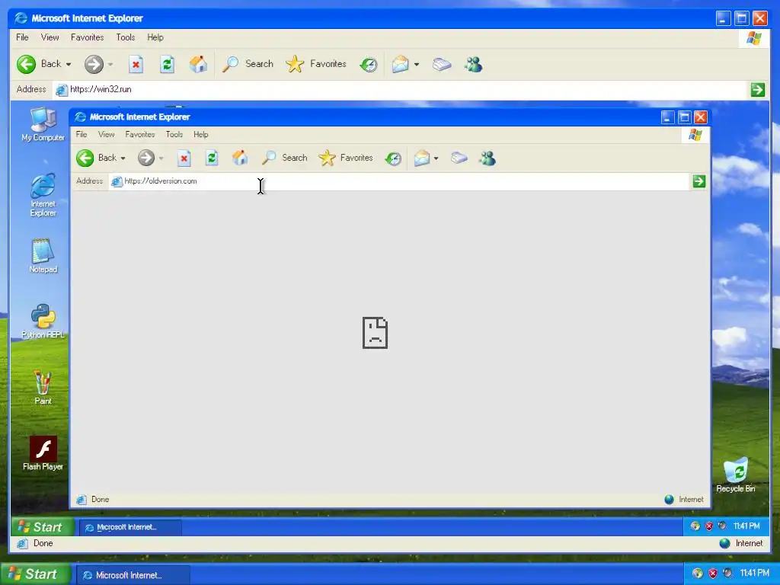Click the inner desktop Start button

coord(43,527)
